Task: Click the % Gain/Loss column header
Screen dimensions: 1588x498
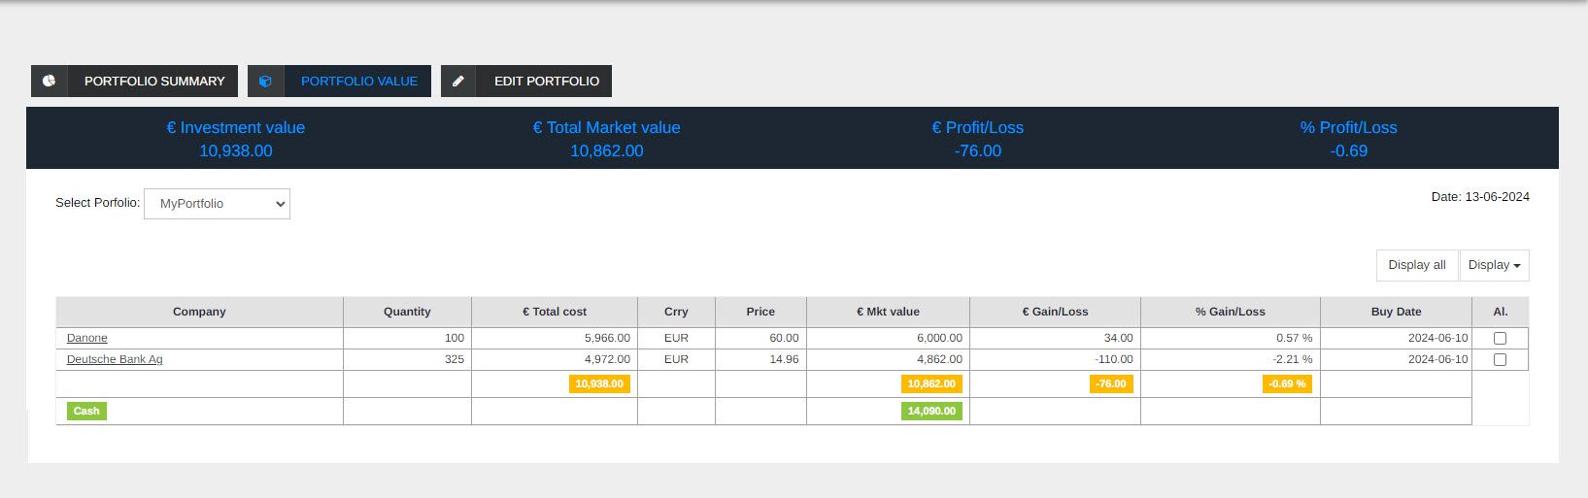Action: [x=1230, y=312]
